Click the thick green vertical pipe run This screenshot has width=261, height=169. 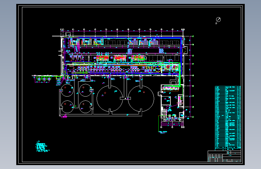[x=180, y=75]
